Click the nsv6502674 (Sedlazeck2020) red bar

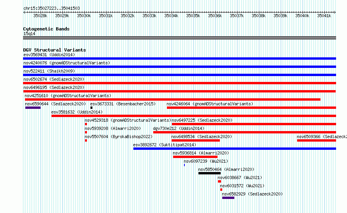[x=179, y=83]
